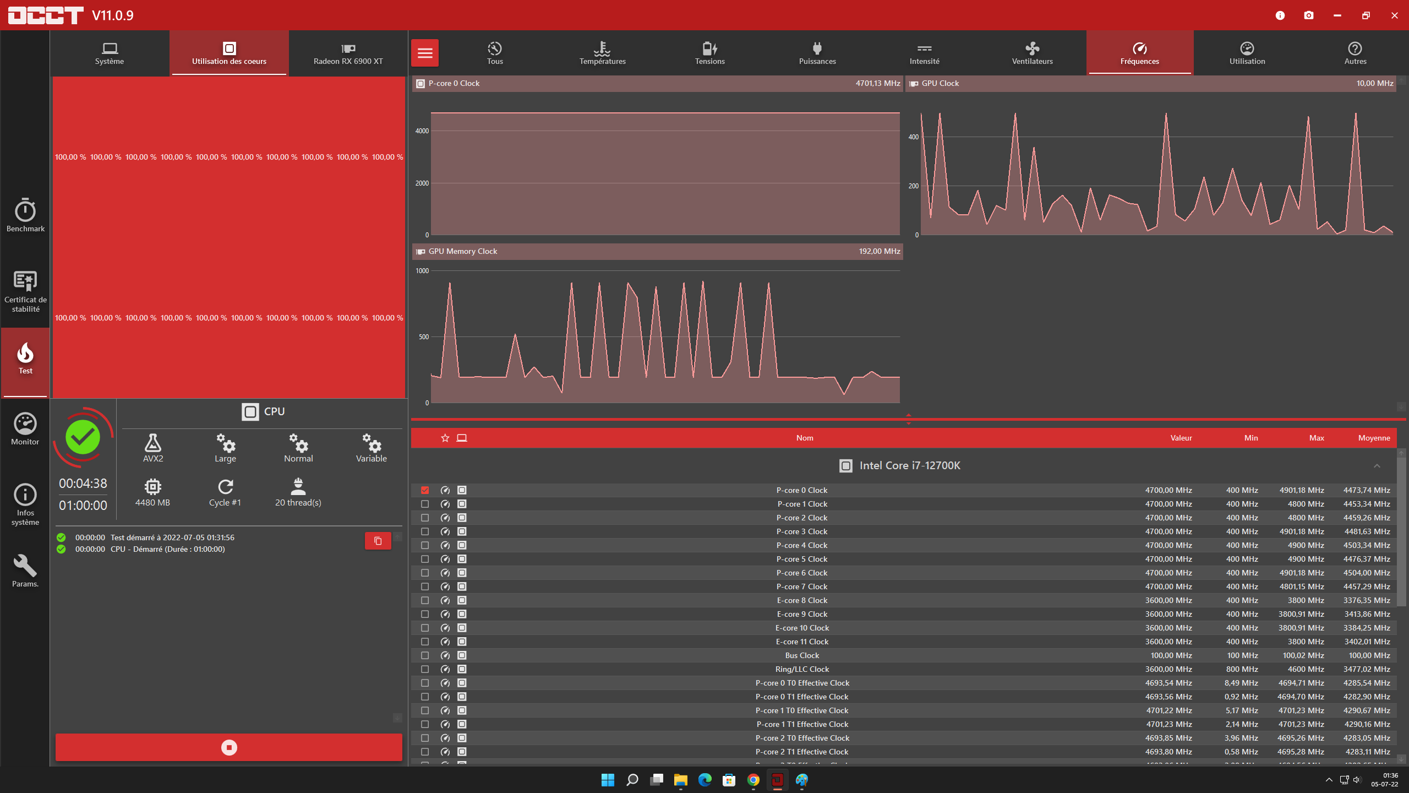This screenshot has width=1409, height=793.
Task: Open Infos système sidebar section
Action: pos(25,504)
